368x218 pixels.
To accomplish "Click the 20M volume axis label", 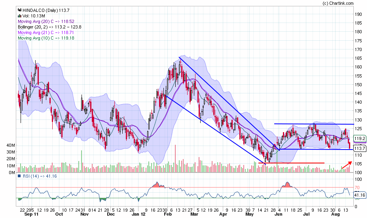I will pyautogui.click(x=11, y=159).
